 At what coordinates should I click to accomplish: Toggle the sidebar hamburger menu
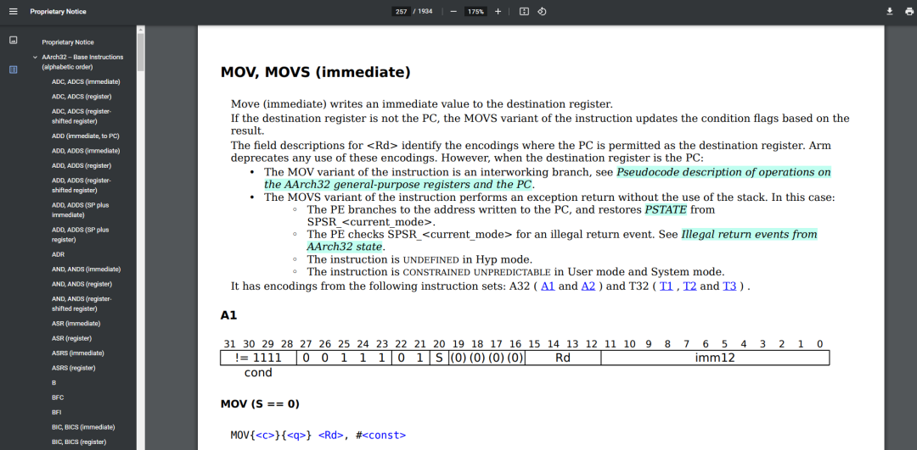pos(14,11)
